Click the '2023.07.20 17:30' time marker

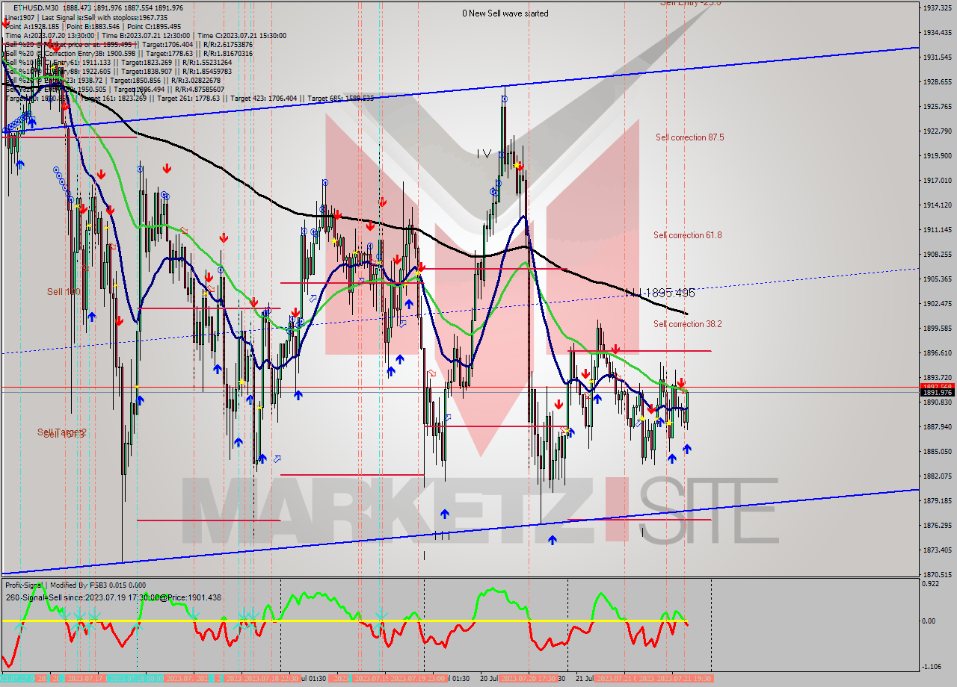529,678
